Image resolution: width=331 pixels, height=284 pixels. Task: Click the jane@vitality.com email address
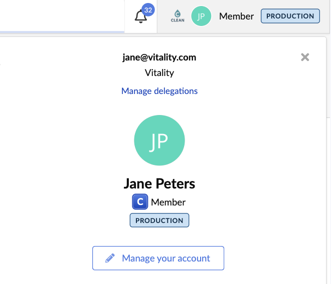coord(159,57)
